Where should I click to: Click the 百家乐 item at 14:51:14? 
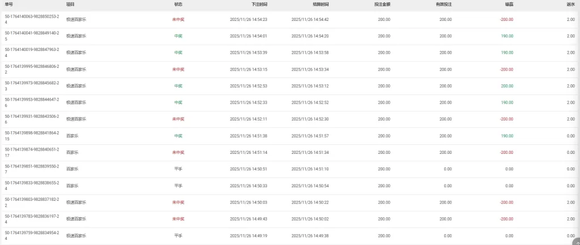72,152
